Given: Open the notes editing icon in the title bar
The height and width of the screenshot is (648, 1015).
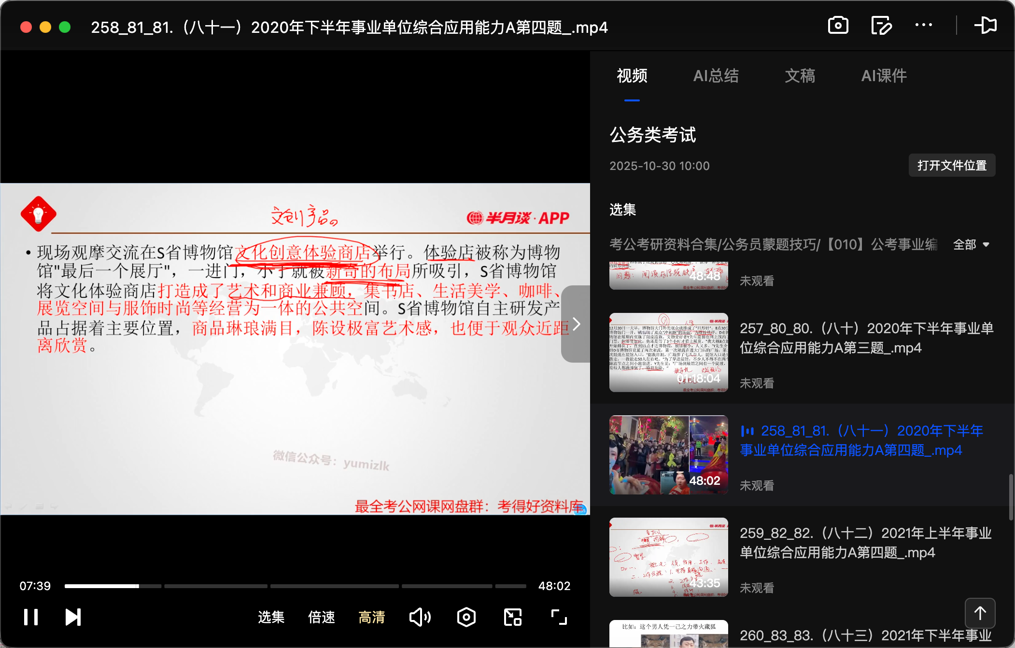Looking at the screenshot, I should coord(881,25).
